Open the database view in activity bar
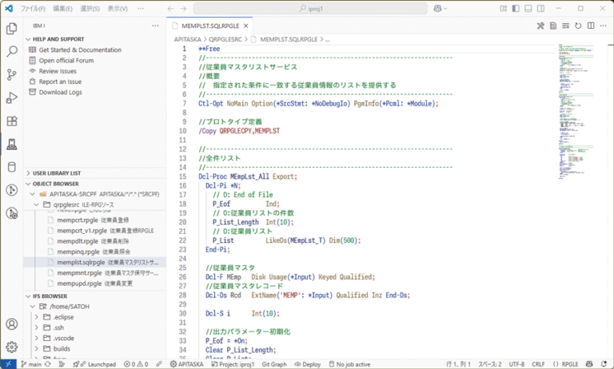Image resolution: width=614 pixels, height=369 pixels. pos(12,167)
